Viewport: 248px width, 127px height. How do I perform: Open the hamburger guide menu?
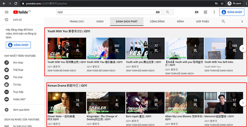click(6, 12)
